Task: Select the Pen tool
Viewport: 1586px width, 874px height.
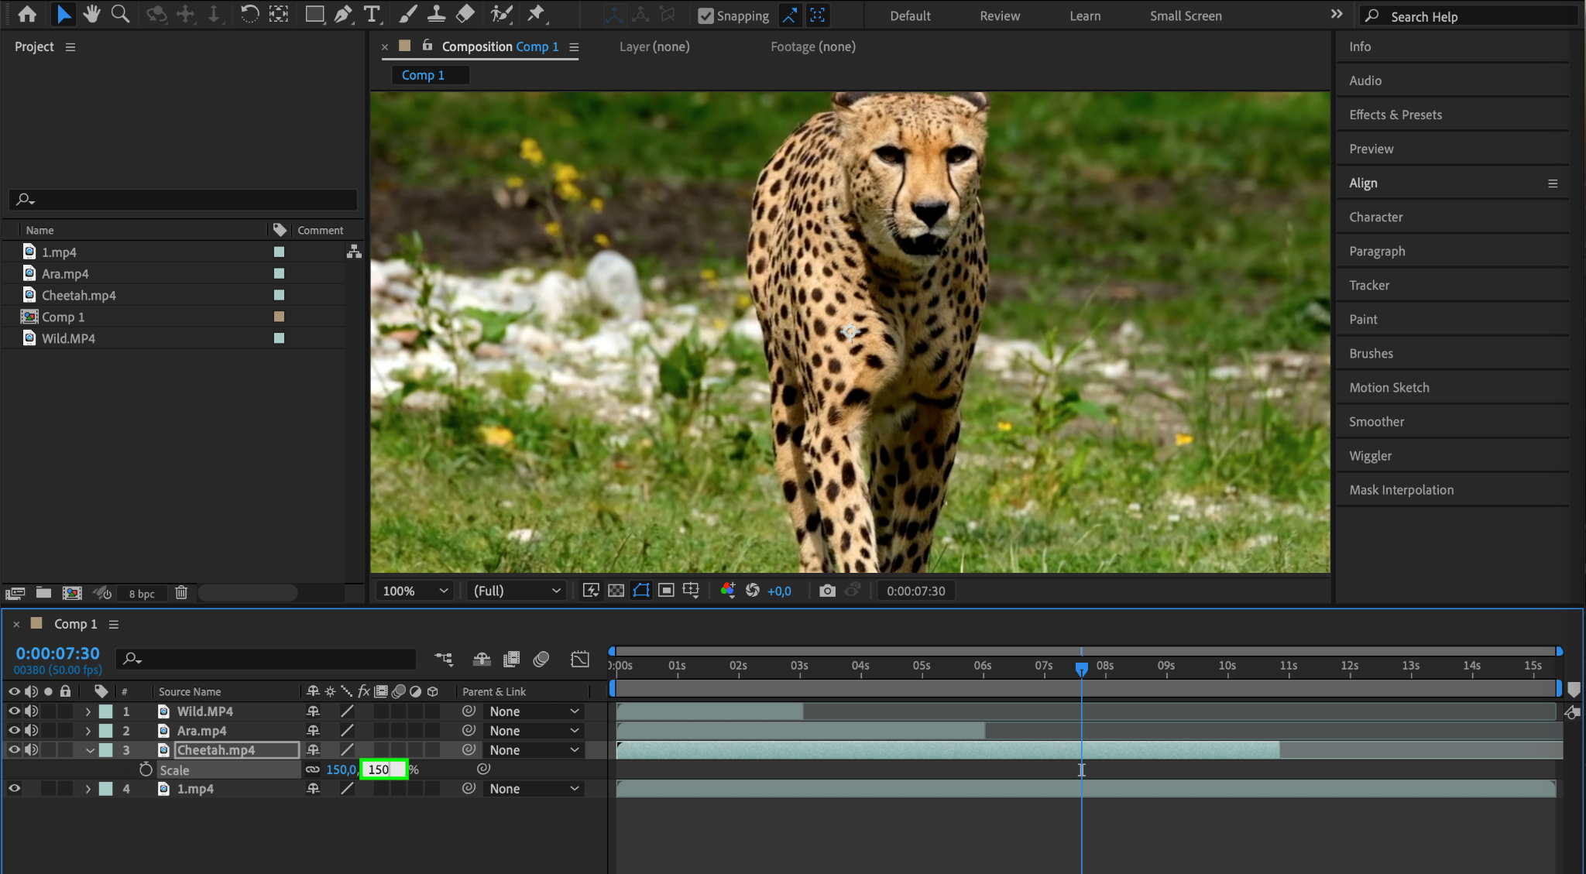Action: tap(343, 14)
